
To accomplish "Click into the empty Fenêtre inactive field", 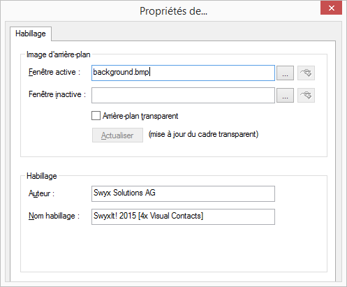I will pos(183,95).
